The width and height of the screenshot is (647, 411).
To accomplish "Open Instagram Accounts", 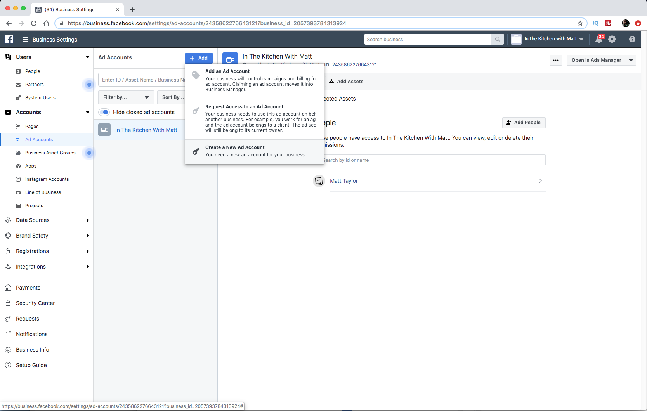I will click(47, 179).
